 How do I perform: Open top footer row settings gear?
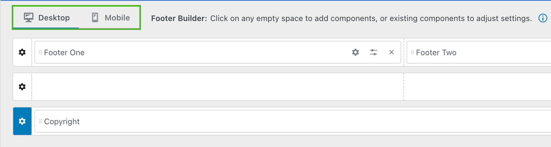pyautogui.click(x=22, y=52)
